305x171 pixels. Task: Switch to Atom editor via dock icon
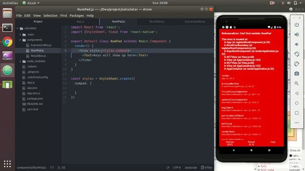tap(7, 70)
